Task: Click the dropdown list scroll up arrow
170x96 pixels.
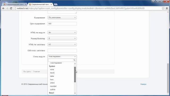Action: click(75, 63)
